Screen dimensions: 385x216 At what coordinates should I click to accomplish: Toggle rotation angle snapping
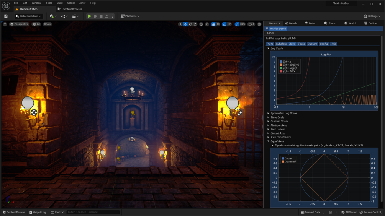coord(224,24)
